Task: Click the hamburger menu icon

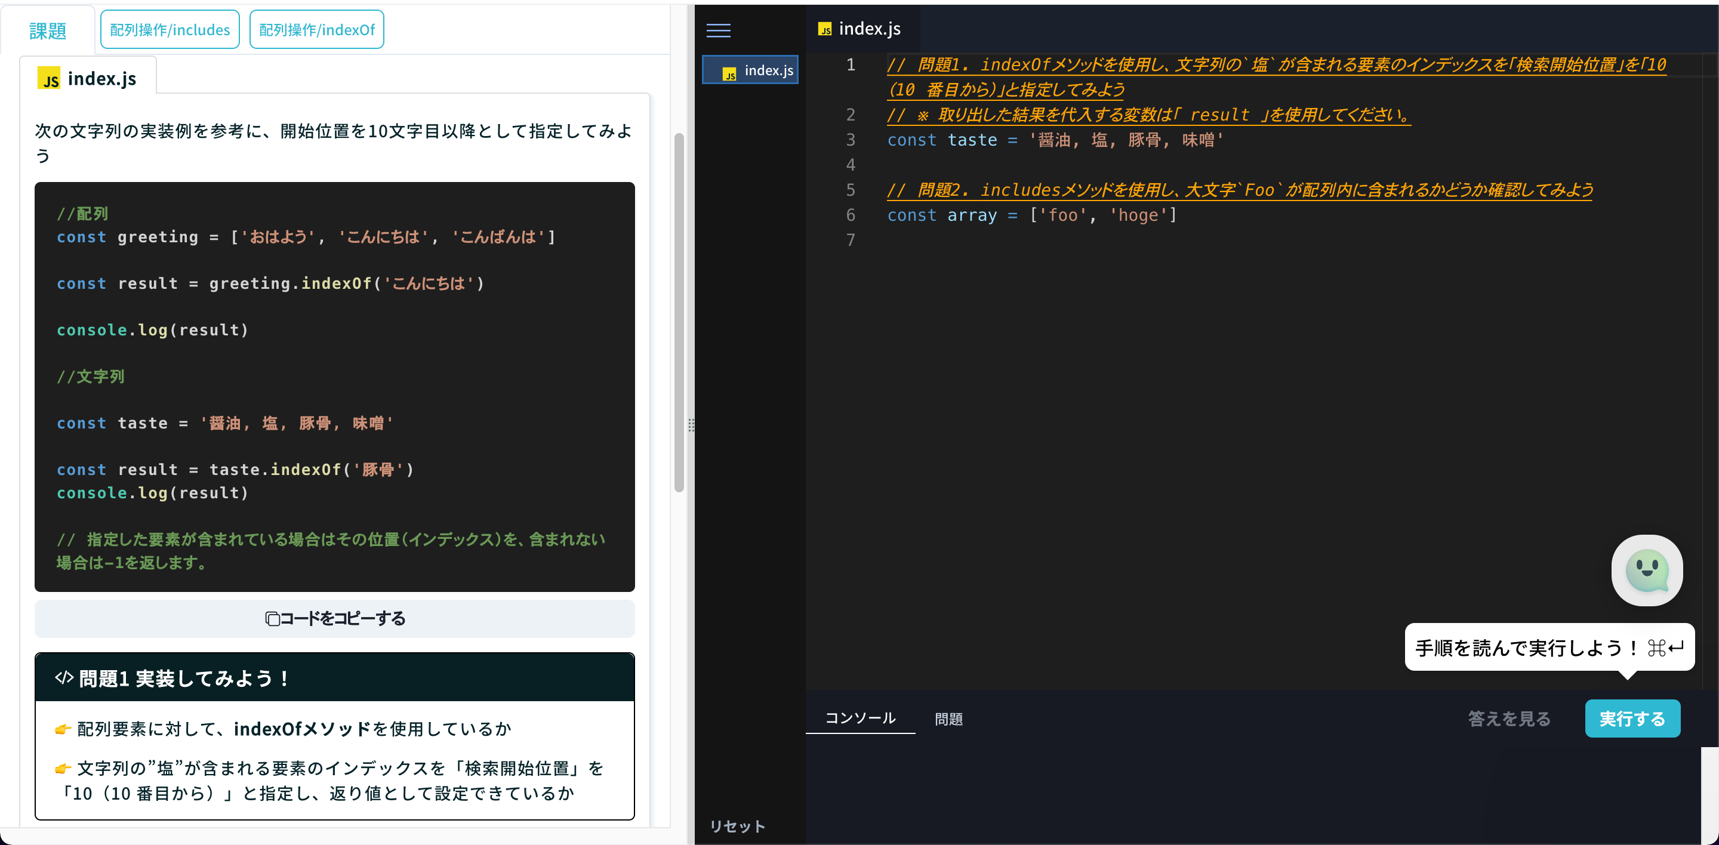Action: pos(718,30)
